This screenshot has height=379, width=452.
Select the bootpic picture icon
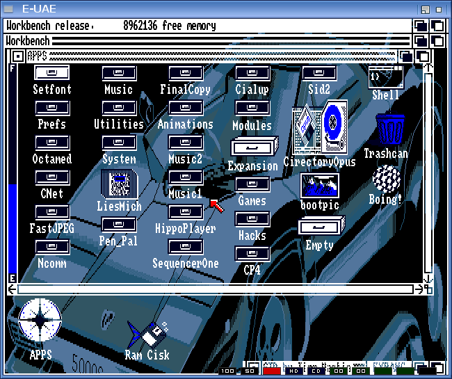(320, 186)
